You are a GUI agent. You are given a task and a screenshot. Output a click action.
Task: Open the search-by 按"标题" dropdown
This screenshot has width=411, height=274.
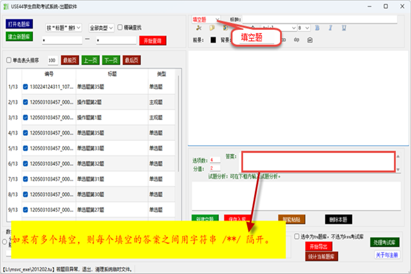point(63,28)
